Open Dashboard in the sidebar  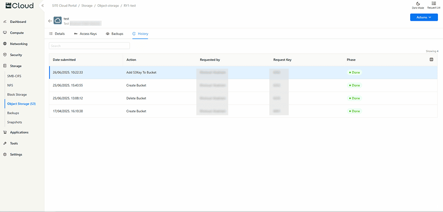pyautogui.click(x=18, y=22)
